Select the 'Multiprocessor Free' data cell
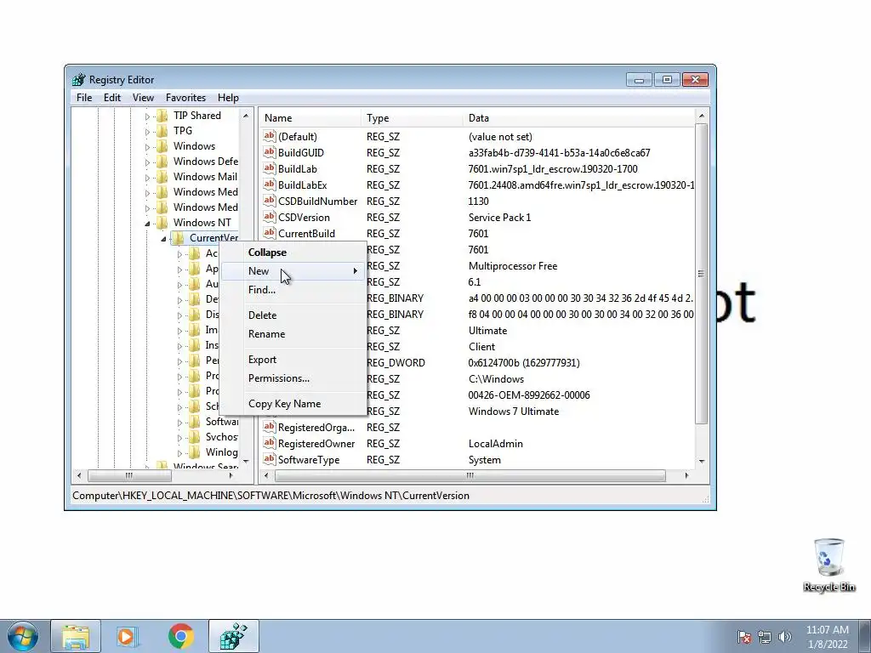This screenshot has height=653, width=871. coord(513,266)
